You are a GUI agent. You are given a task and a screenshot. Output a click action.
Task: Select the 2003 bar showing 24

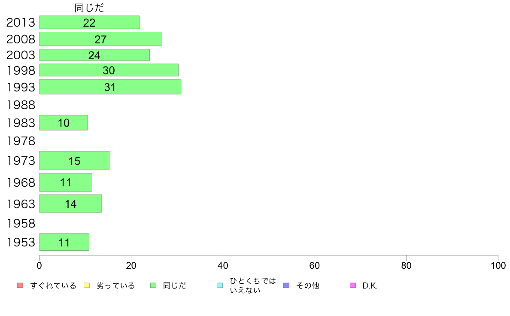tap(94, 55)
